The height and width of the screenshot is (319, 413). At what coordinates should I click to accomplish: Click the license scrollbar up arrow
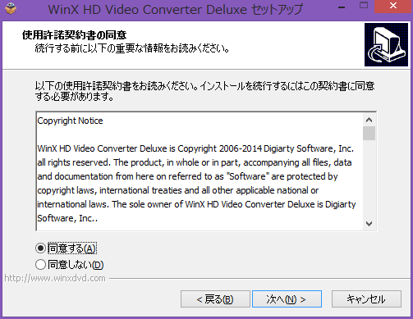[369, 120]
